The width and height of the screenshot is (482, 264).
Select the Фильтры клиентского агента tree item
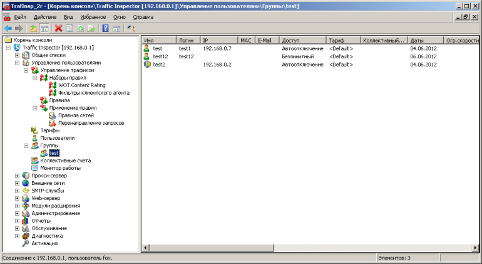94,93
